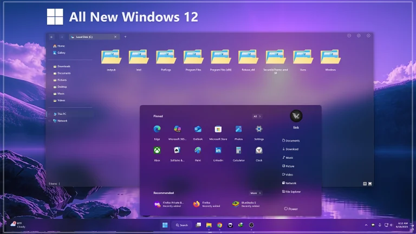Select Network in Explorer navigation pane
The height and width of the screenshot is (234, 416).
point(60,121)
